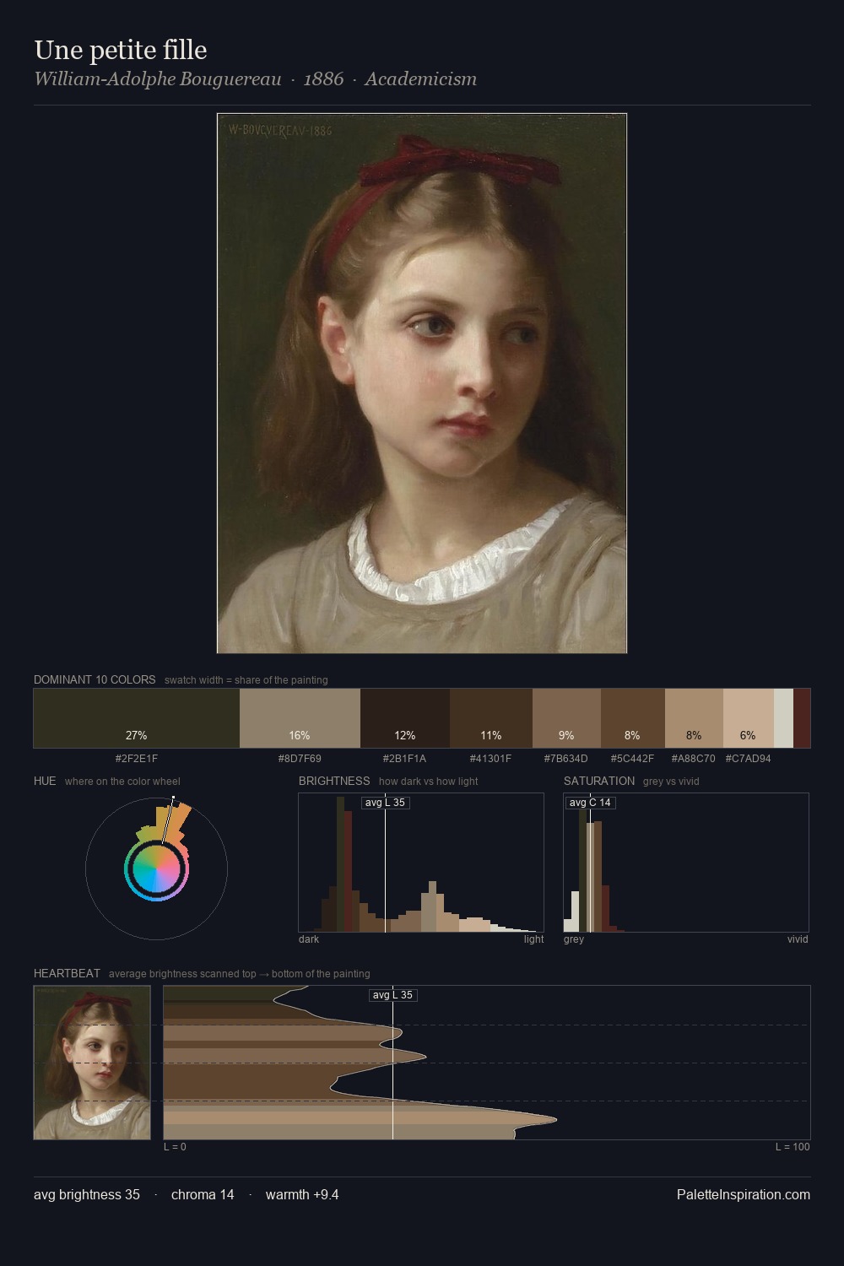Click the saturation histogram chart
Image resolution: width=844 pixels, height=1266 pixels.
coord(686,863)
